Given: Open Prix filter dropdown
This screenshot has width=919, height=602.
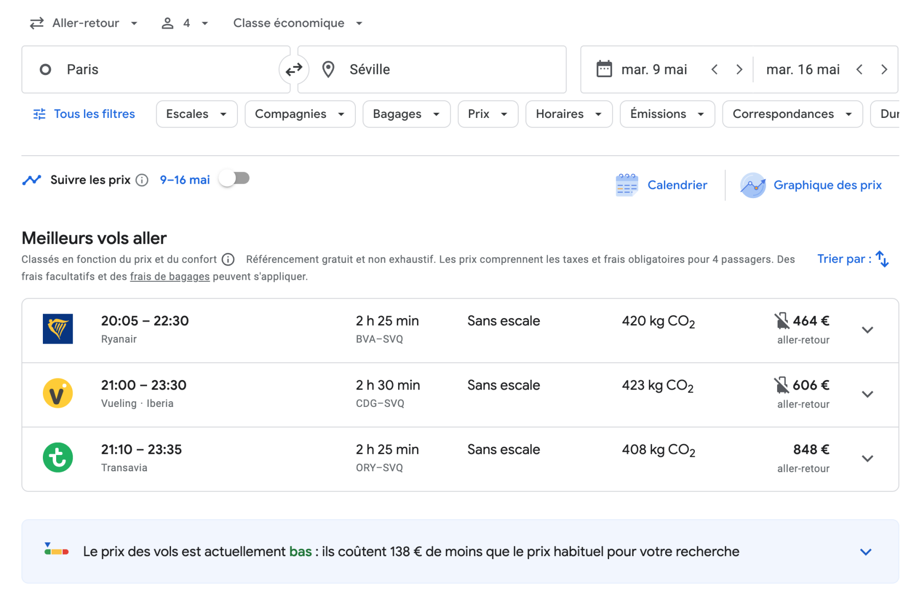Looking at the screenshot, I should pos(488,114).
